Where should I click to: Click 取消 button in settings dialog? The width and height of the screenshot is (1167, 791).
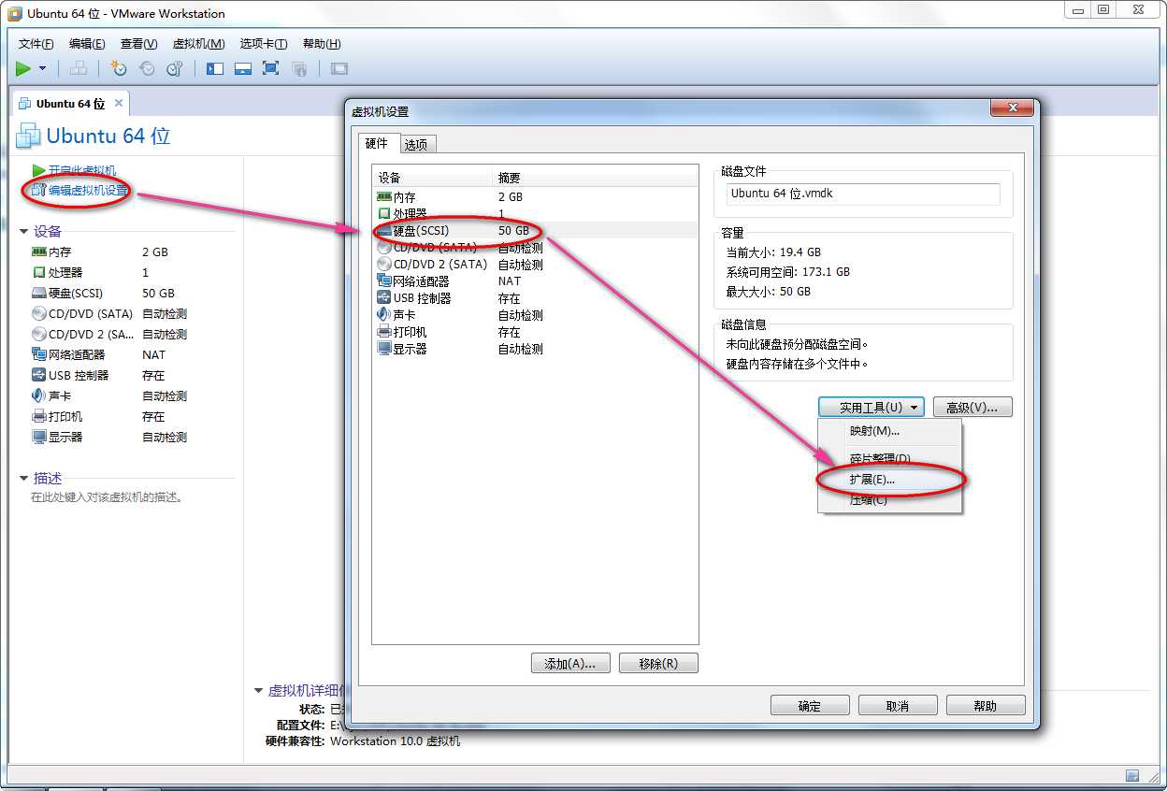point(898,706)
